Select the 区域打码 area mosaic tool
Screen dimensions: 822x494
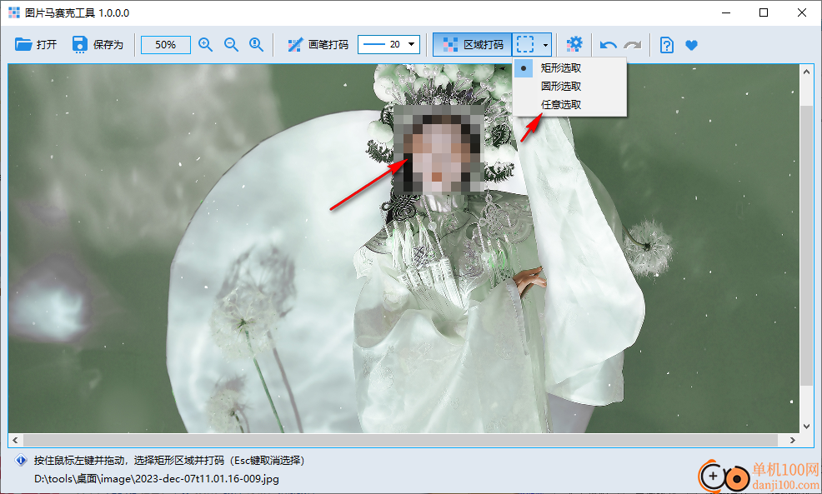473,44
